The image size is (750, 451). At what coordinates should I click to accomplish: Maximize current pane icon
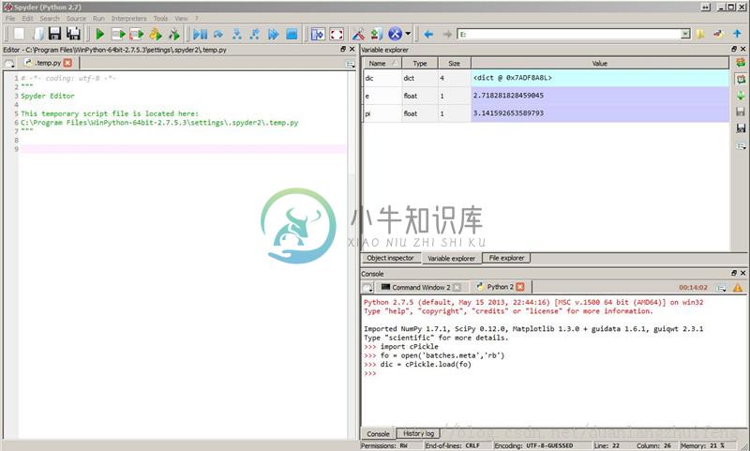pos(318,34)
